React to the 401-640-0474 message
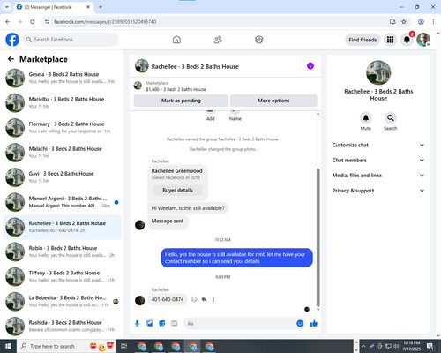 click(x=194, y=299)
